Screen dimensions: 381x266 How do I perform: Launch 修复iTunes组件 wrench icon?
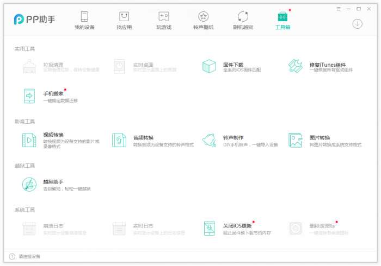pos(295,66)
